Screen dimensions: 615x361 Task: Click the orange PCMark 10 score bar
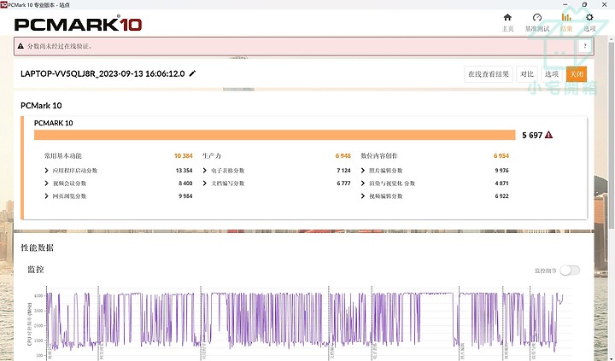pos(274,135)
